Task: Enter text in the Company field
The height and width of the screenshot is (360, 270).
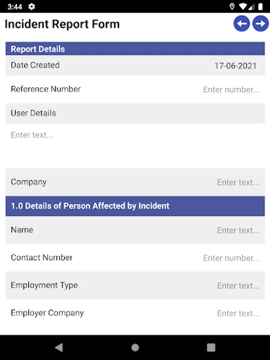Action: [x=238, y=182]
